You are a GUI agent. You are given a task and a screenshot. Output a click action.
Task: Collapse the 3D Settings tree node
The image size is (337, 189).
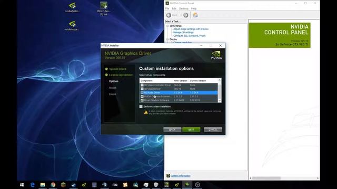click(x=167, y=26)
